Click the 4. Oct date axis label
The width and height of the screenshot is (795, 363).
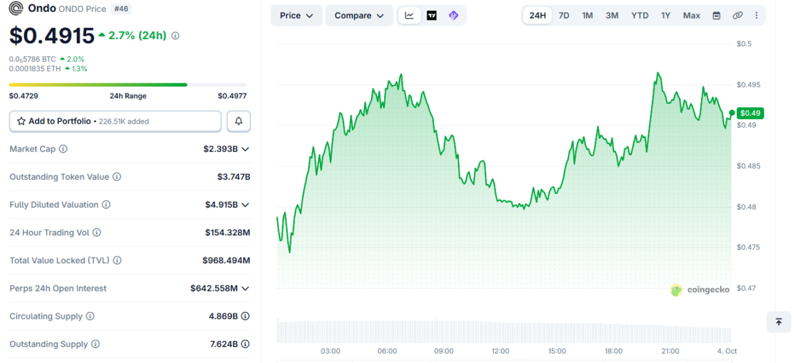tap(727, 351)
